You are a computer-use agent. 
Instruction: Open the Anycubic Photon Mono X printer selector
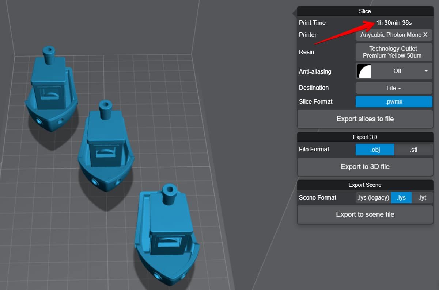394,35
